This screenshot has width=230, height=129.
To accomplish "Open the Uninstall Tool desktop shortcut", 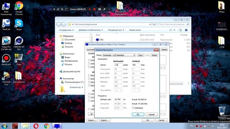I will [x=6, y=78].
